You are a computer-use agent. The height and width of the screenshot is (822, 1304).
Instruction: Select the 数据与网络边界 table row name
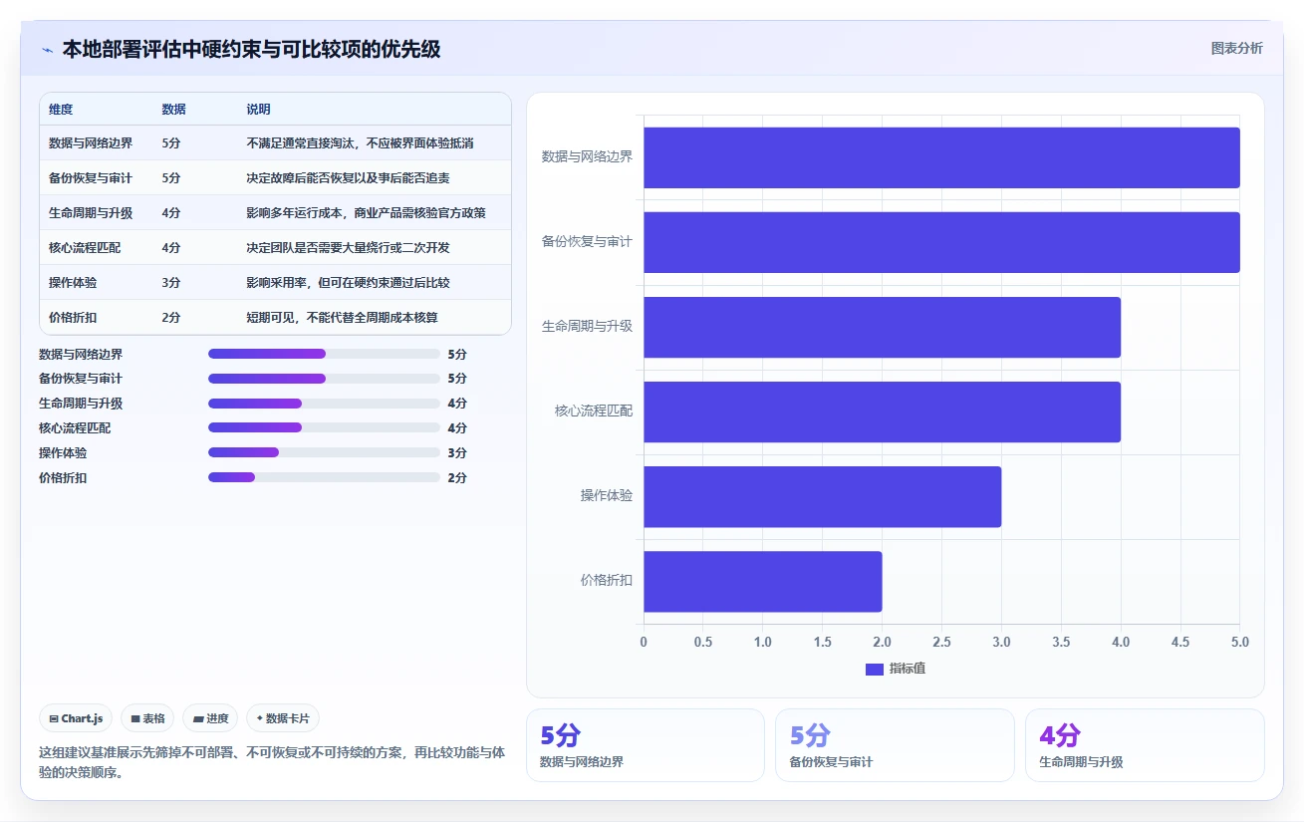click(91, 143)
